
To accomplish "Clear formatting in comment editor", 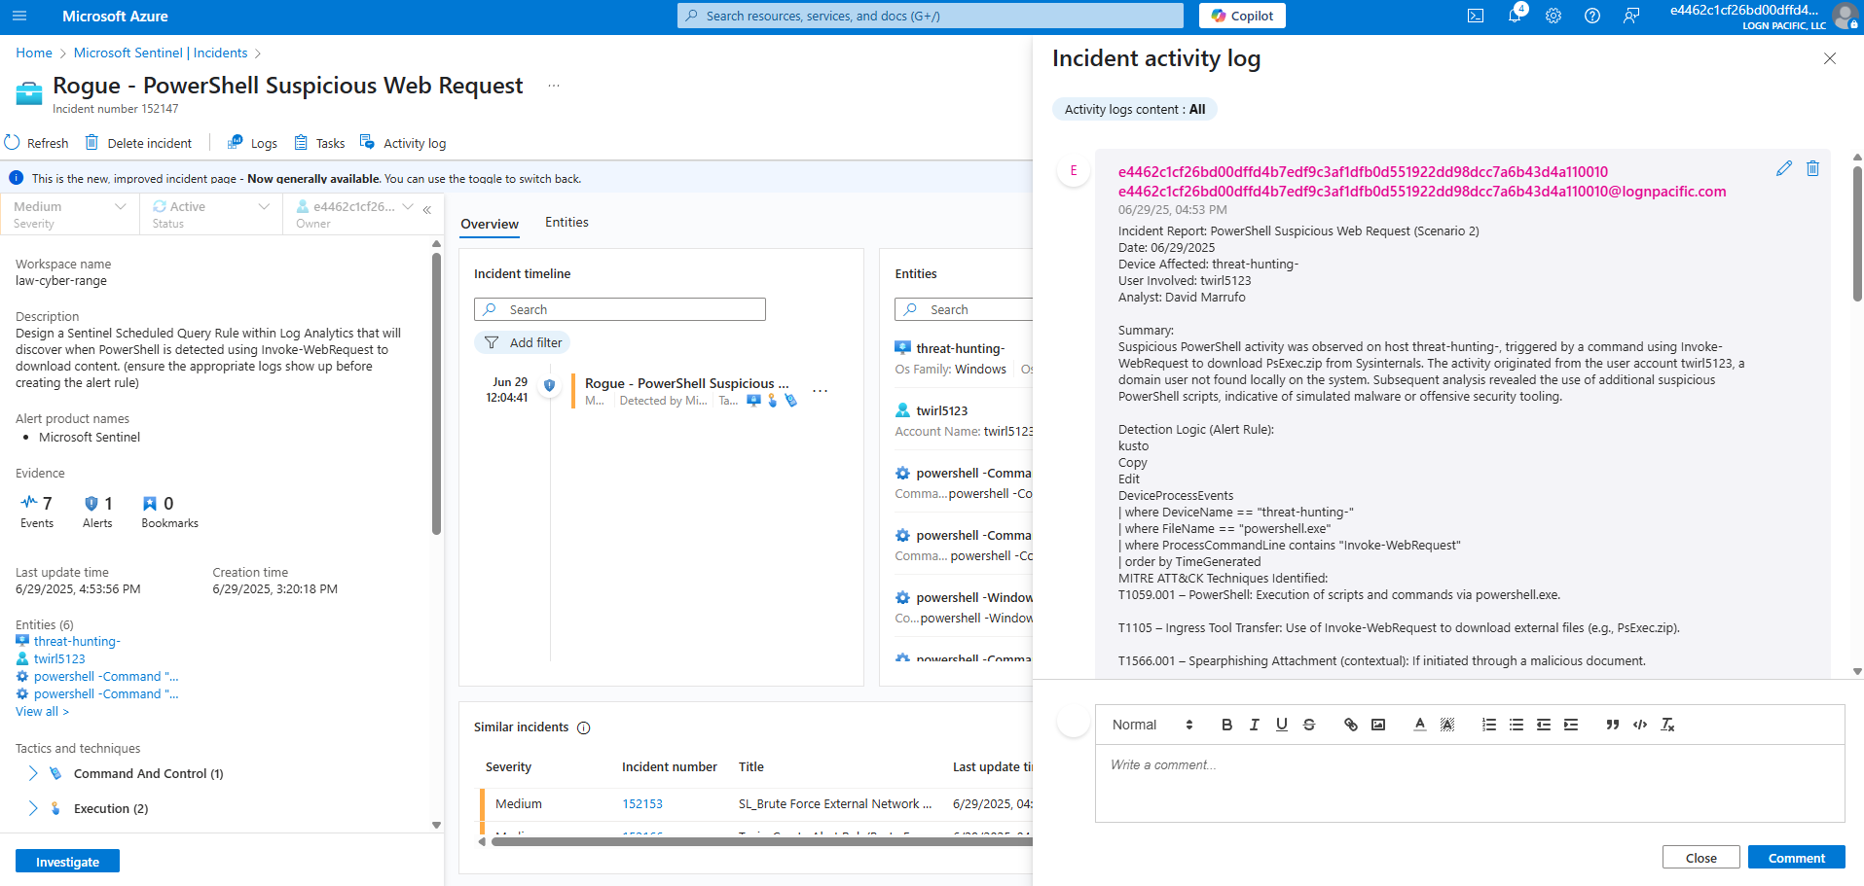I will (1667, 725).
